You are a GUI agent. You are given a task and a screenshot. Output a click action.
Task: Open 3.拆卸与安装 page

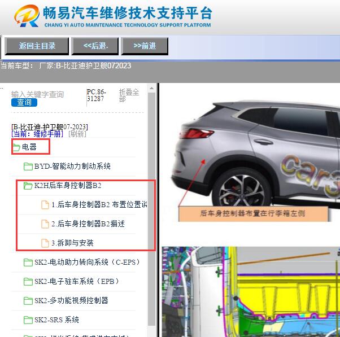(72, 243)
